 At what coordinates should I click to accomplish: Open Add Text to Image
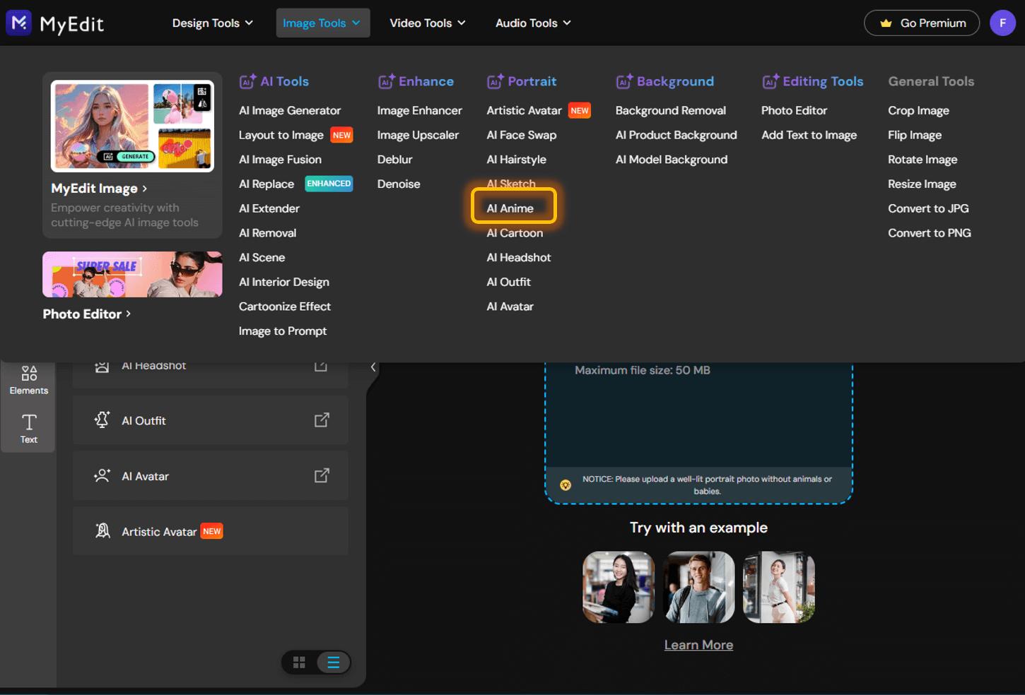(x=809, y=135)
